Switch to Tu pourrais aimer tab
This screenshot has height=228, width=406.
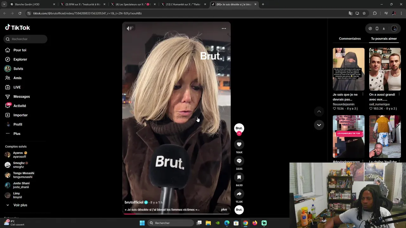click(384, 39)
